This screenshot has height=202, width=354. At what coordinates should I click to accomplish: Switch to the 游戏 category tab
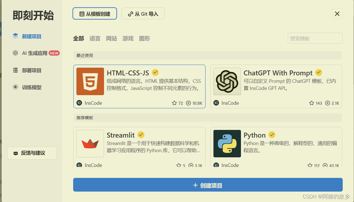[x=128, y=38]
